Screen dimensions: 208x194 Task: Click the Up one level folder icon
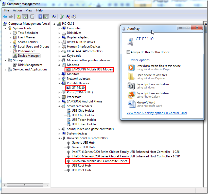pyautogui.click(x=19, y=17)
